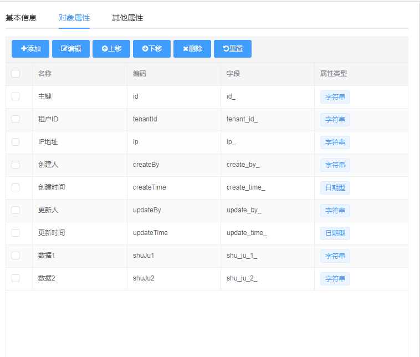
Task: Click the 名称 column header
Action: (45, 74)
